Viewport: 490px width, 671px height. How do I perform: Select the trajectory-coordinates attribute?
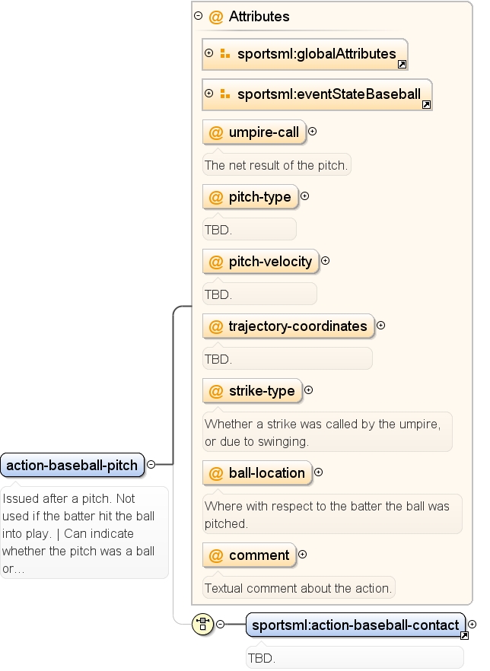288,326
